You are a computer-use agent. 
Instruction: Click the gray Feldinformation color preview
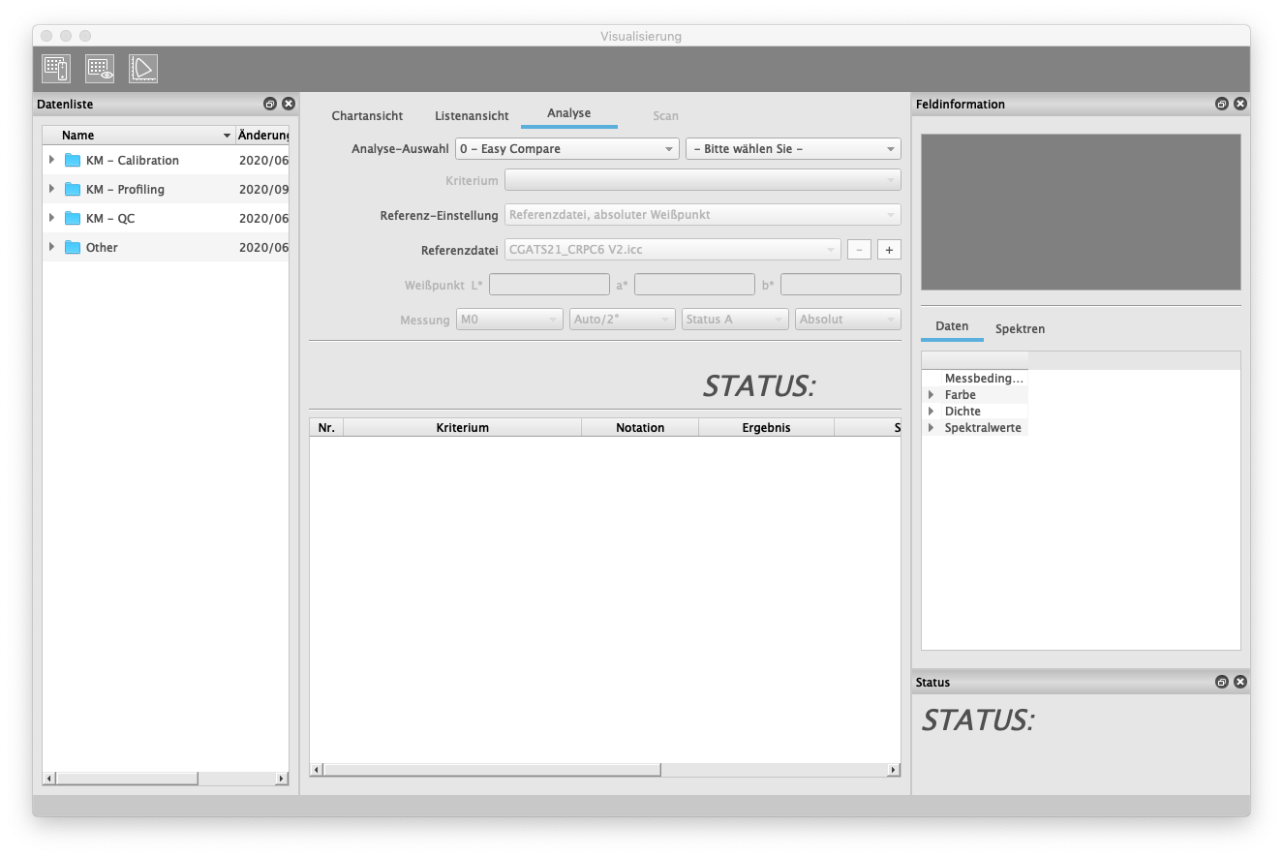point(1081,212)
